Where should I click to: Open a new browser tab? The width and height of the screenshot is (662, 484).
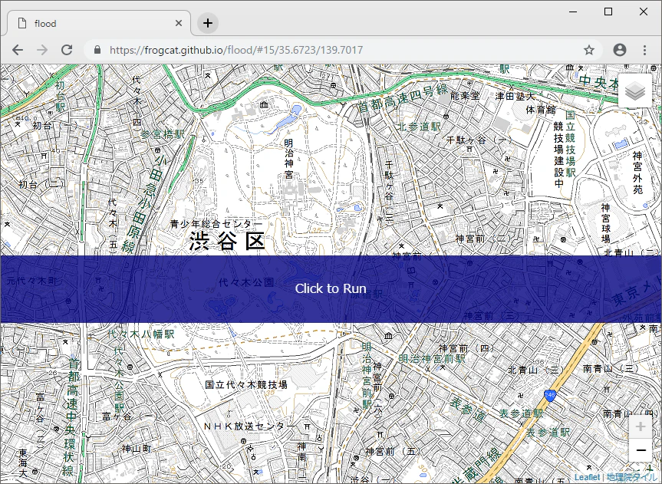(x=208, y=23)
